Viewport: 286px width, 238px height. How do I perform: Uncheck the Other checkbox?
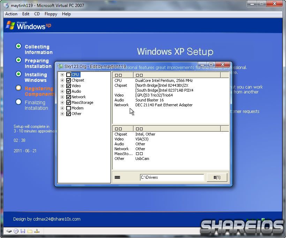click(68, 114)
